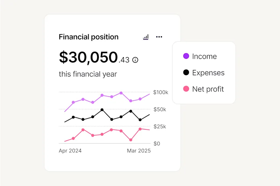Click the purple Income color dot
Screen dimensions: 280x186
186,56
